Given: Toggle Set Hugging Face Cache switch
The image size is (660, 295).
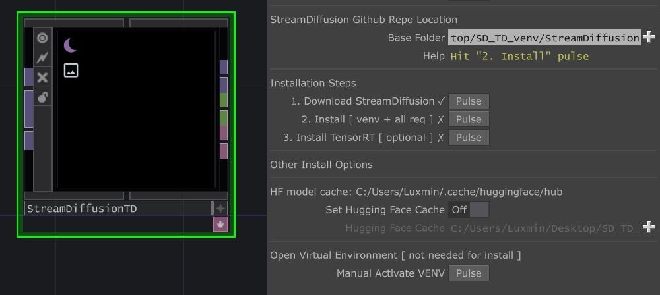Looking at the screenshot, I should click(469, 209).
